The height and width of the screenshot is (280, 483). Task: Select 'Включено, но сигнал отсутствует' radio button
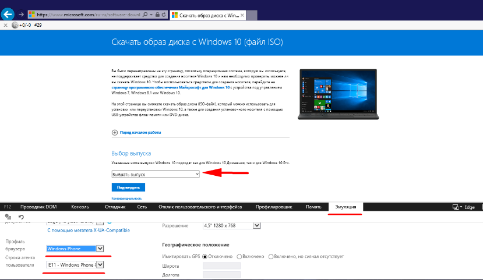[x=271, y=257]
